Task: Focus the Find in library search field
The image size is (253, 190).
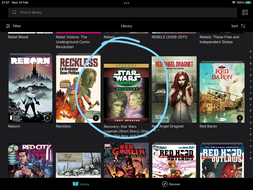Action: [x=123, y=12]
